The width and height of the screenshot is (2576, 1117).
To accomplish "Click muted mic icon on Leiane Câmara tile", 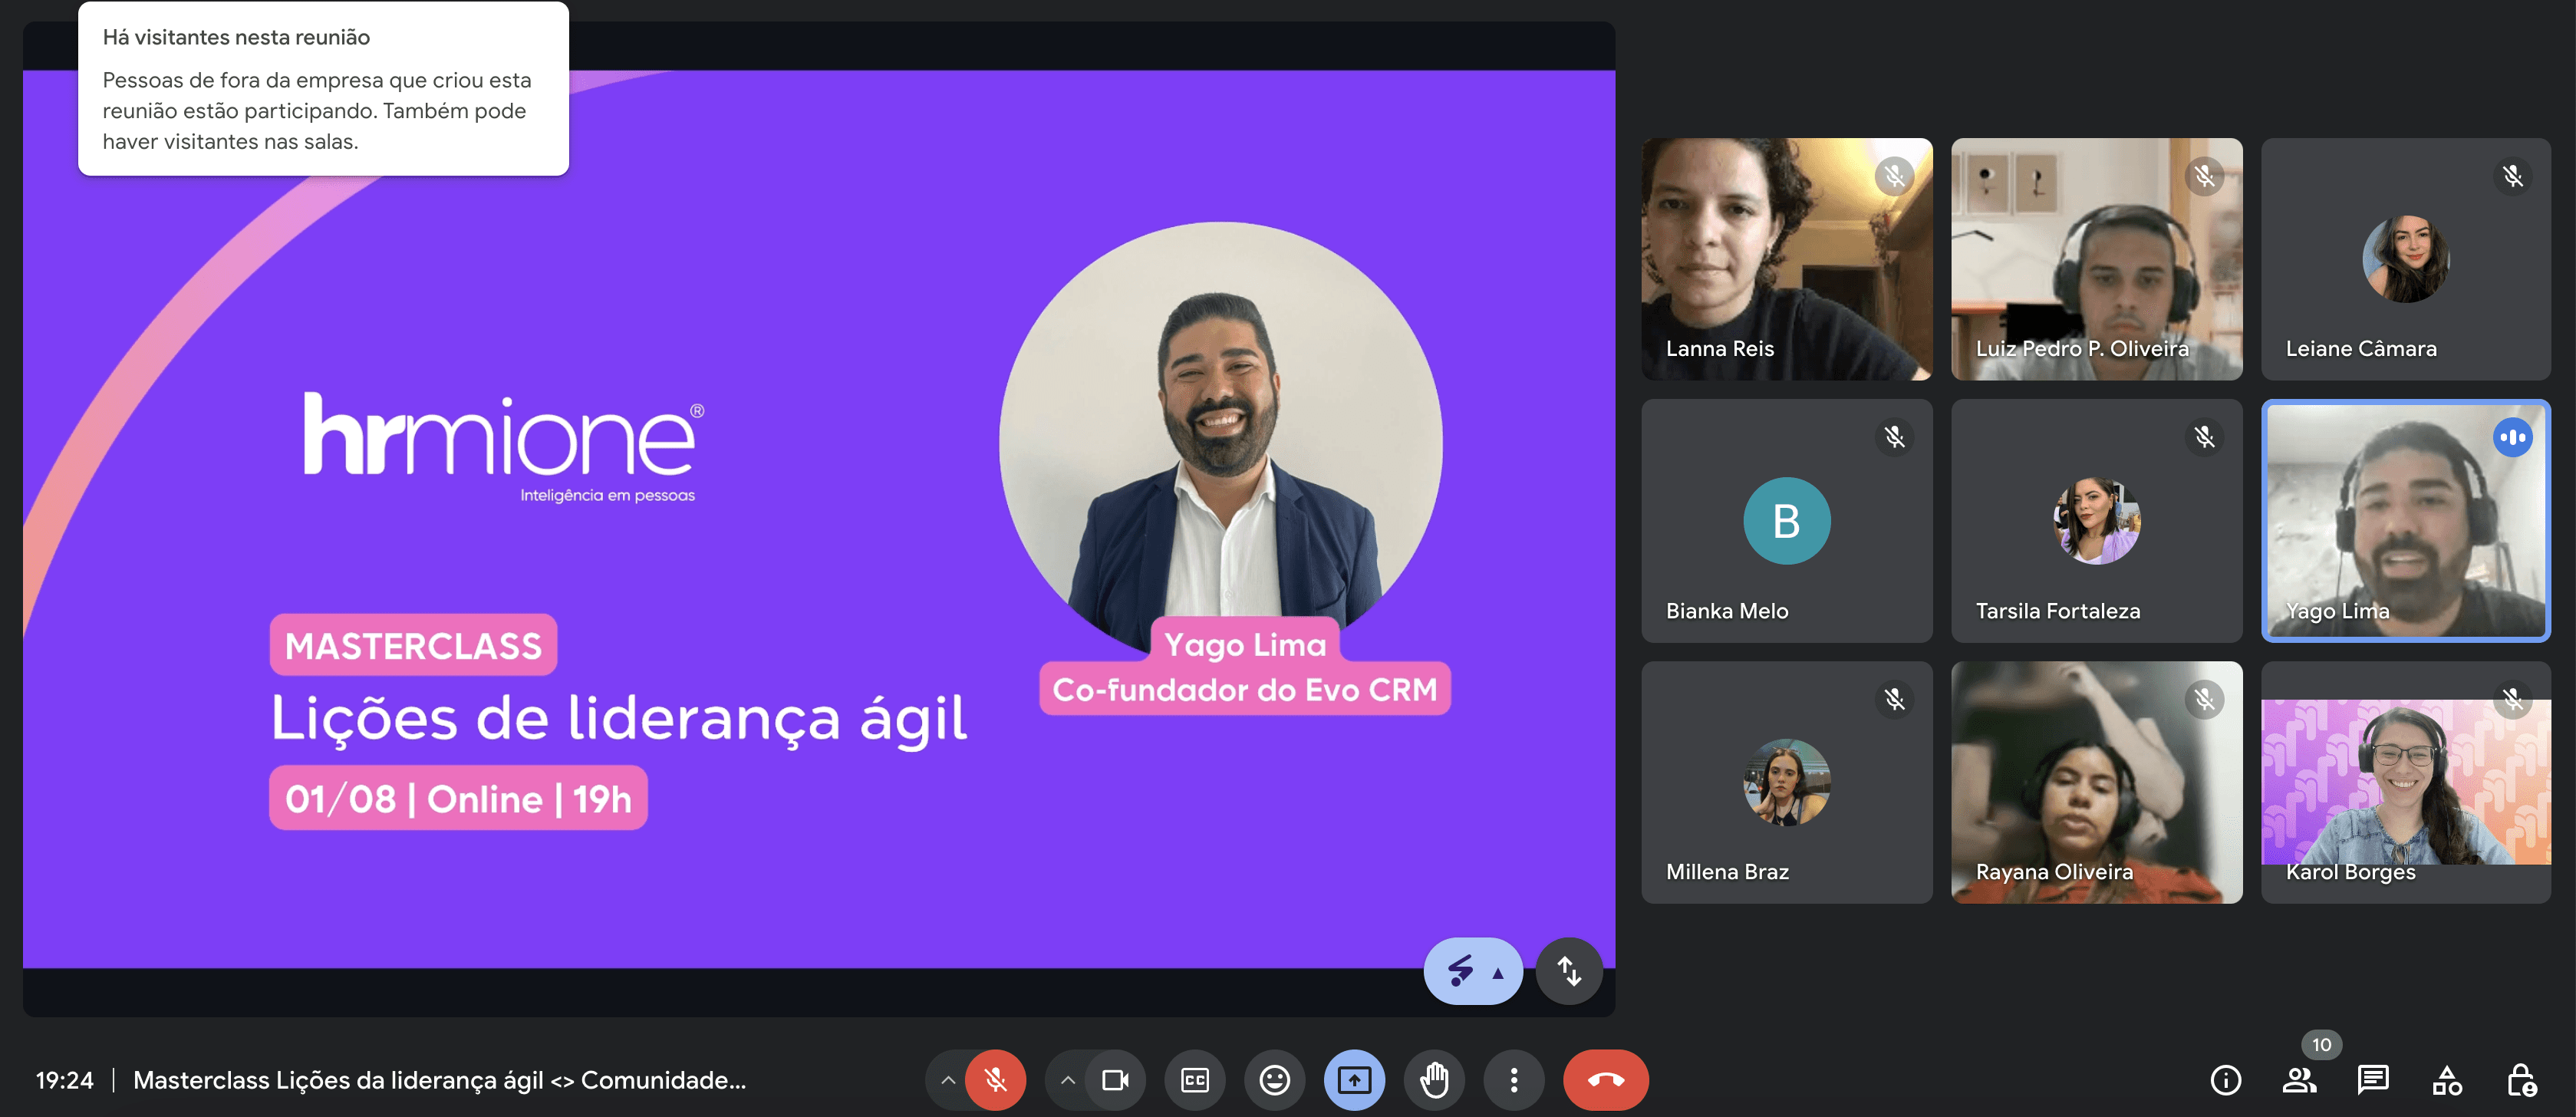I will [2513, 177].
